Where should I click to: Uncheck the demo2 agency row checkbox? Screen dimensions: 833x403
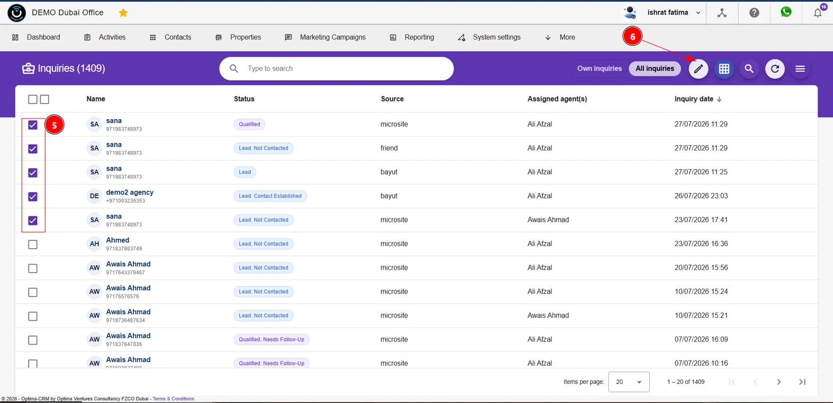point(32,197)
